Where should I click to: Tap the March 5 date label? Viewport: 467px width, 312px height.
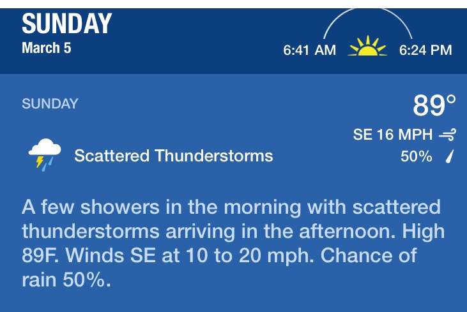[x=47, y=48]
